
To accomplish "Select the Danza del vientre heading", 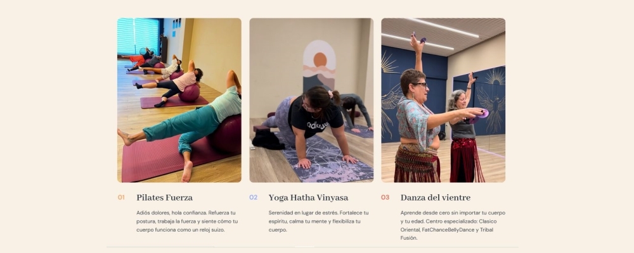I will tap(436, 198).
